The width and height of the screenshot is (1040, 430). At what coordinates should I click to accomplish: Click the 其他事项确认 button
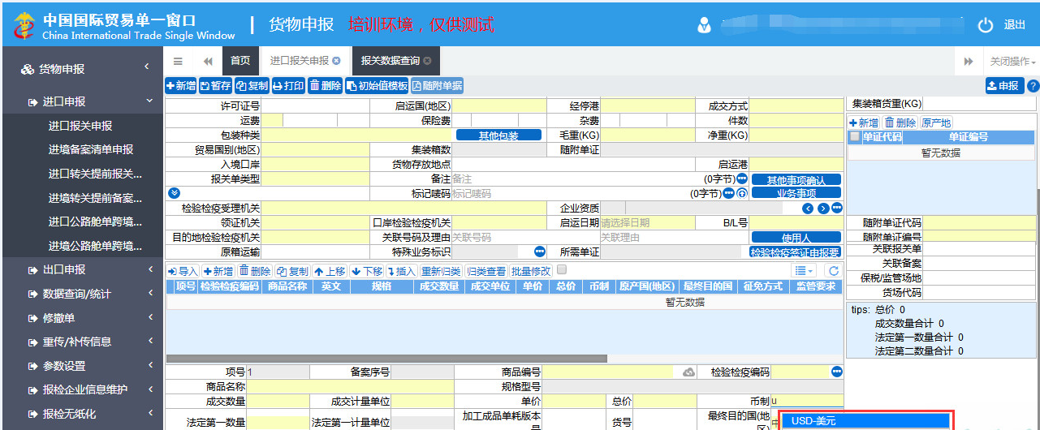[x=796, y=179]
